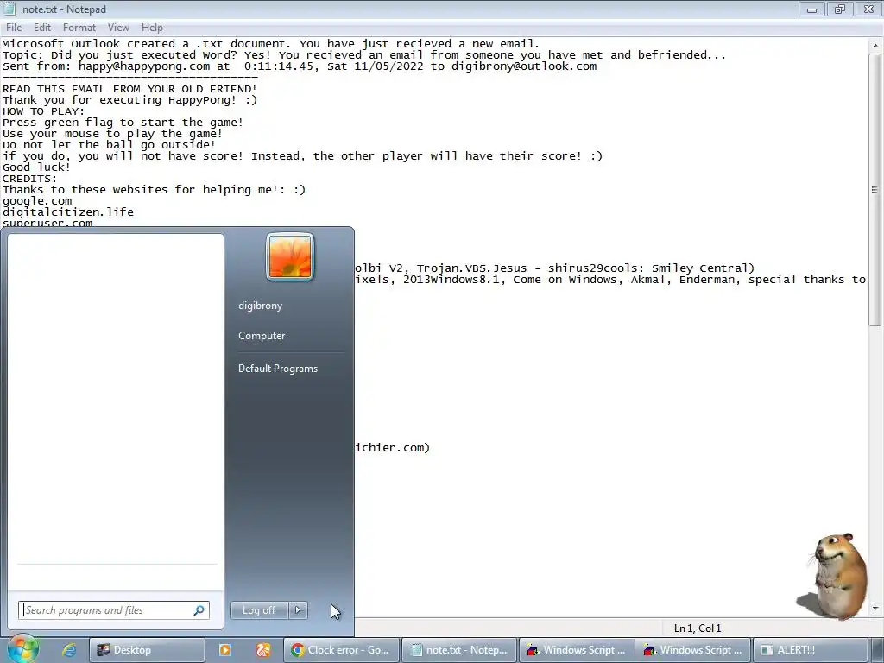Switch to the Desktop taskbar window

[x=147, y=650]
